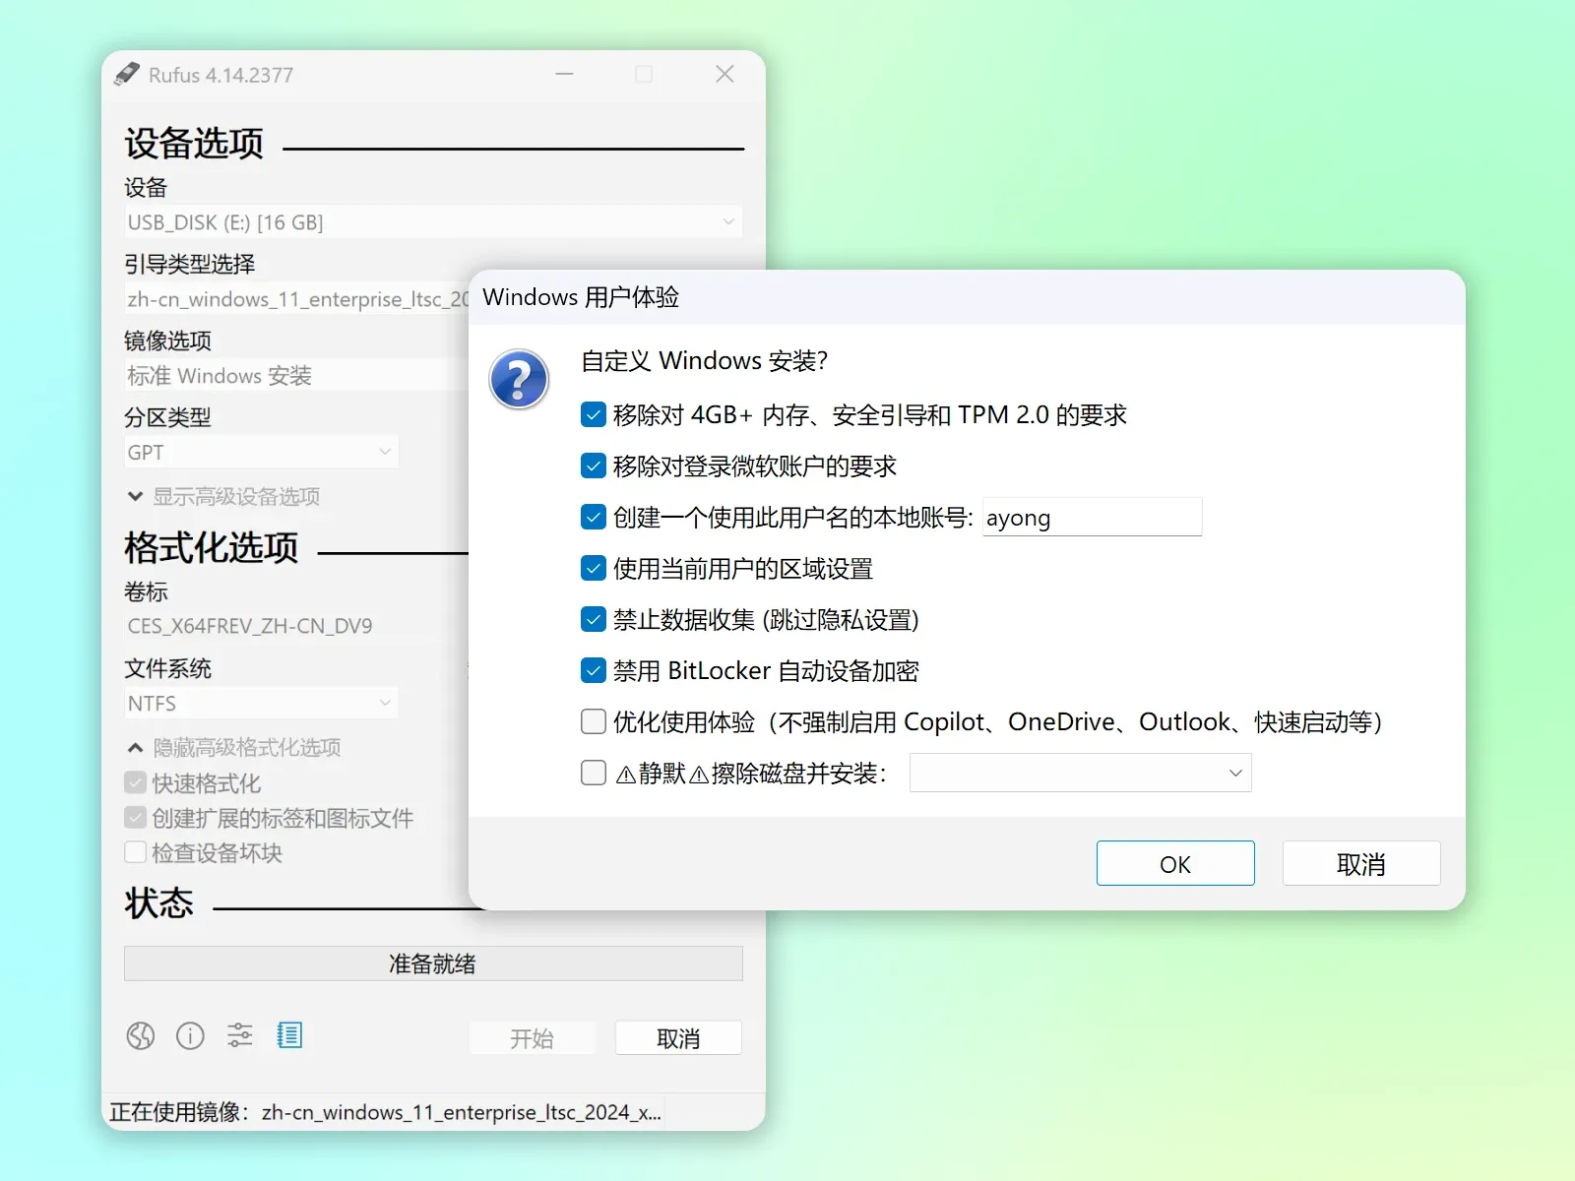This screenshot has height=1181, width=1575.
Task: Click the 分区类型 label
Action: pyautogui.click(x=168, y=418)
